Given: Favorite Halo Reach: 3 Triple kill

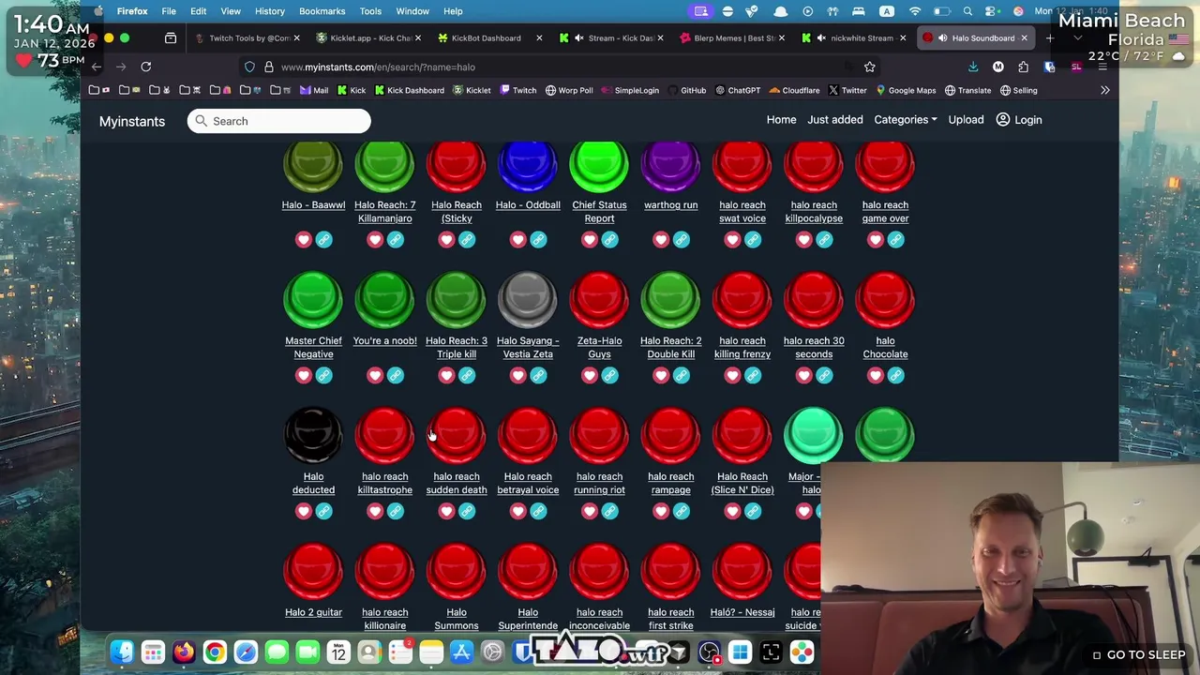Looking at the screenshot, I should [446, 376].
